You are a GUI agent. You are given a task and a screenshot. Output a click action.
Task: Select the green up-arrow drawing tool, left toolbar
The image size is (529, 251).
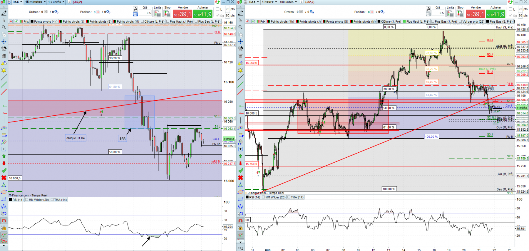pyautogui.click(x=4, y=156)
